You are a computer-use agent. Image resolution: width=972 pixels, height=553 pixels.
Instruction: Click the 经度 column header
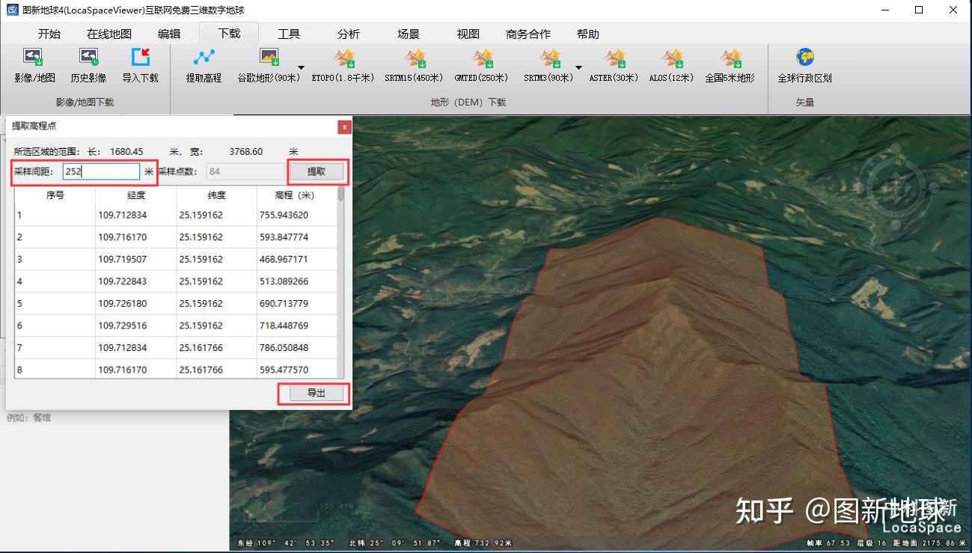pos(136,195)
